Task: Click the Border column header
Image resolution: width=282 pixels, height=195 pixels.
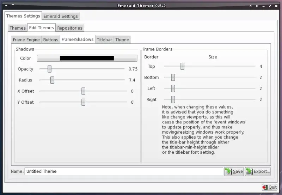Action: 151,57
